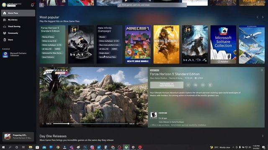
Task: Open taskbar search
Action: [10, 147]
